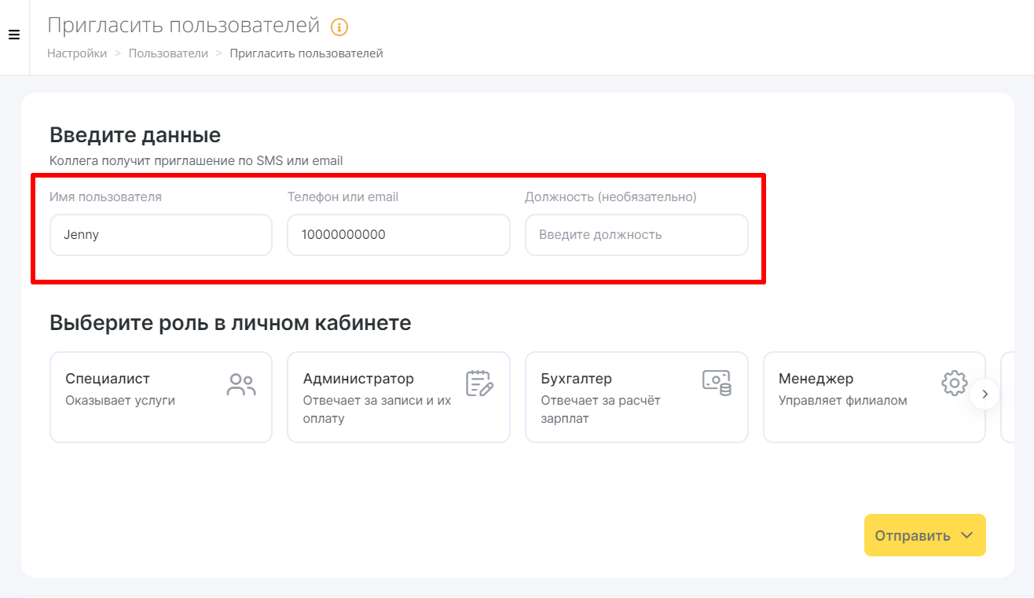Viewport: 1034px width, 598px height.
Task: Click the Имя пользователя label
Action: [105, 196]
